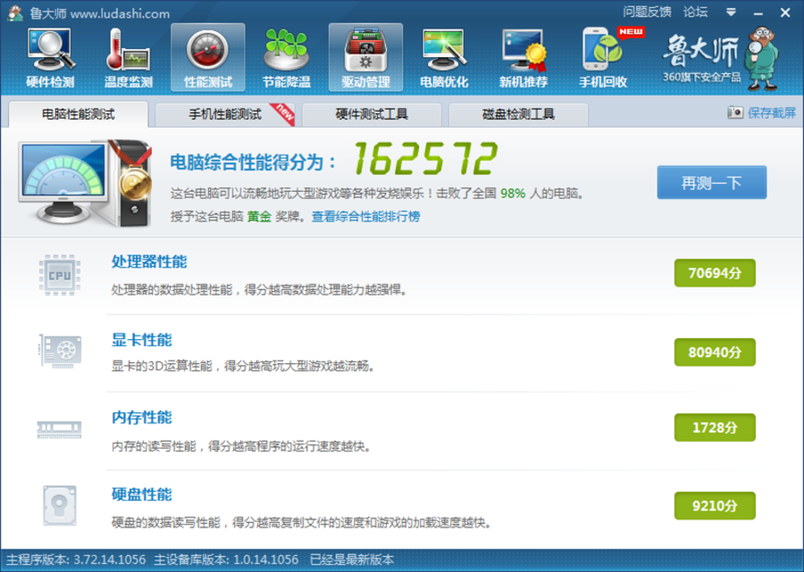
Task: Open 温度监测 temperature monitor
Action: tap(129, 58)
